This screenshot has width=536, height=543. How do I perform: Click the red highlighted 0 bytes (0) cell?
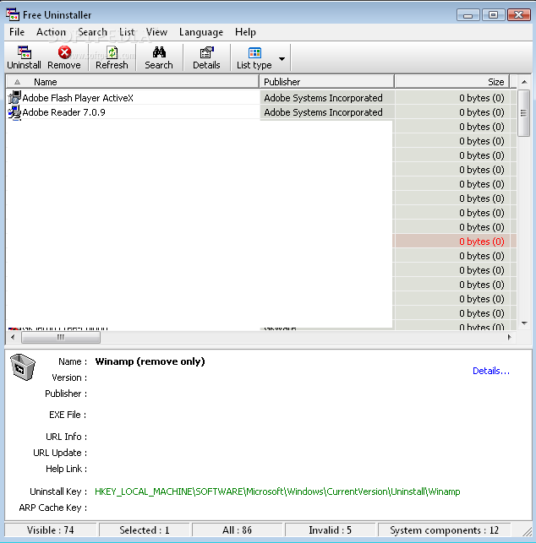[x=454, y=242]
